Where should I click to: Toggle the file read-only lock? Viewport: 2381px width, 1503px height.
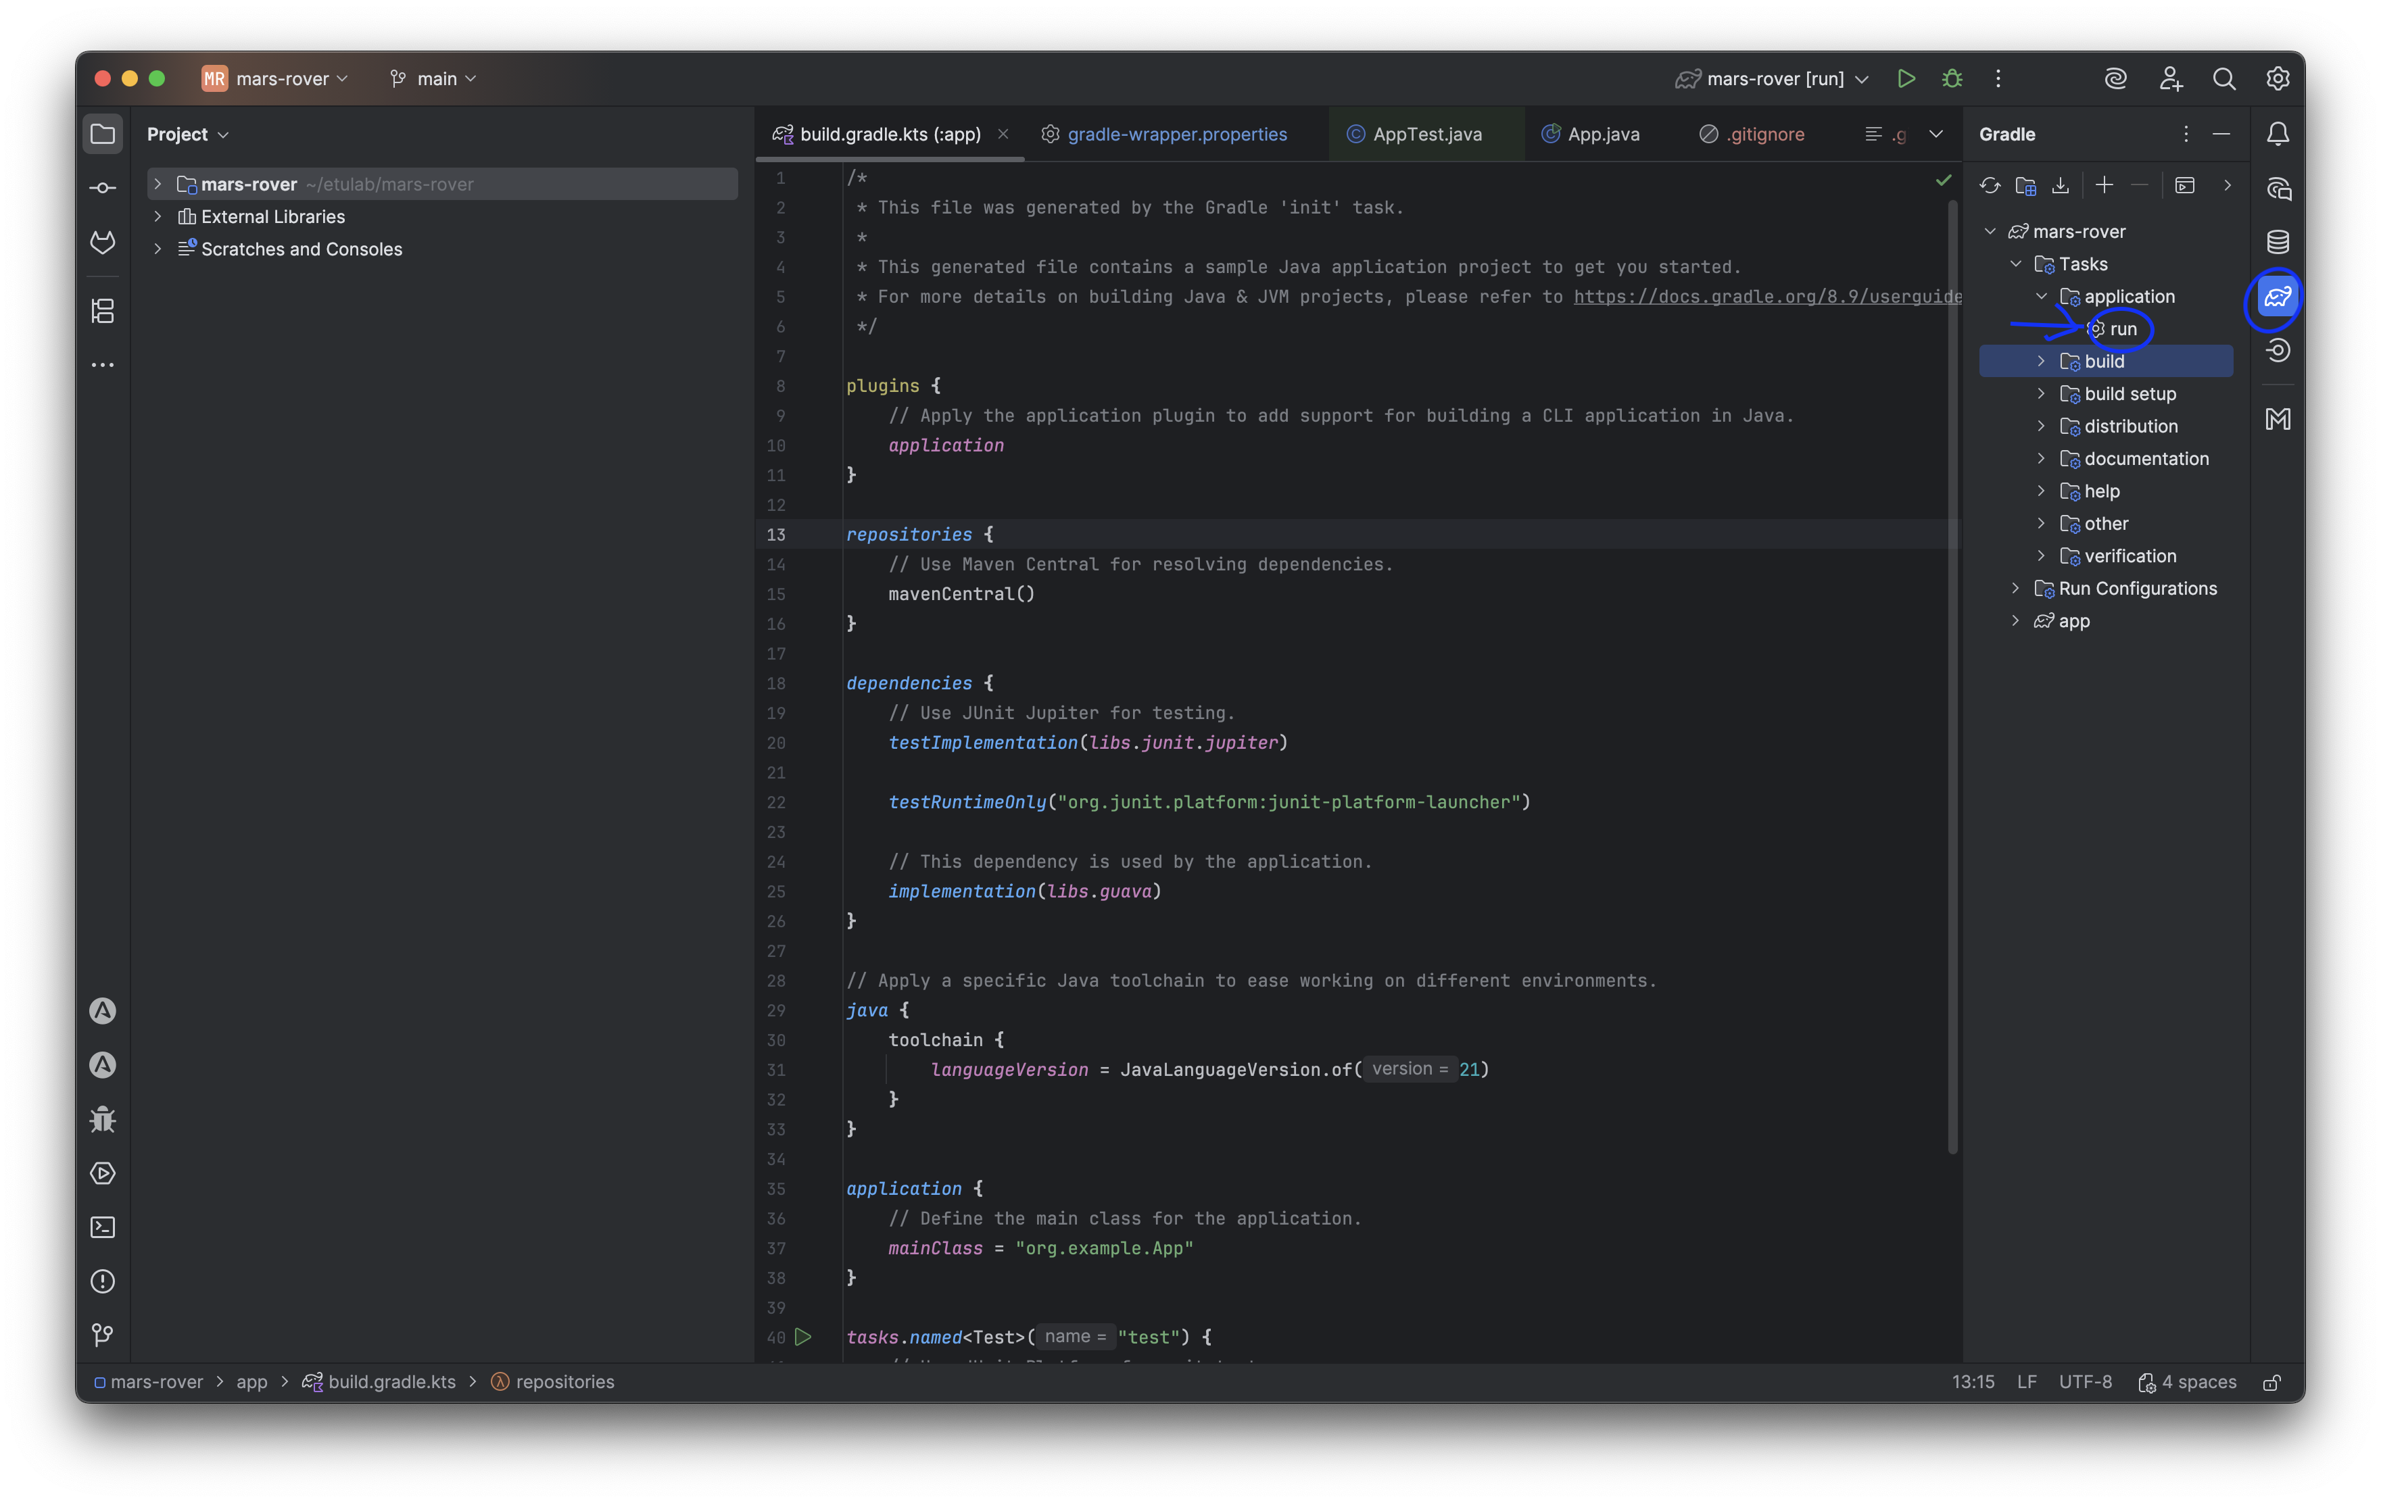point(2271,1383)
